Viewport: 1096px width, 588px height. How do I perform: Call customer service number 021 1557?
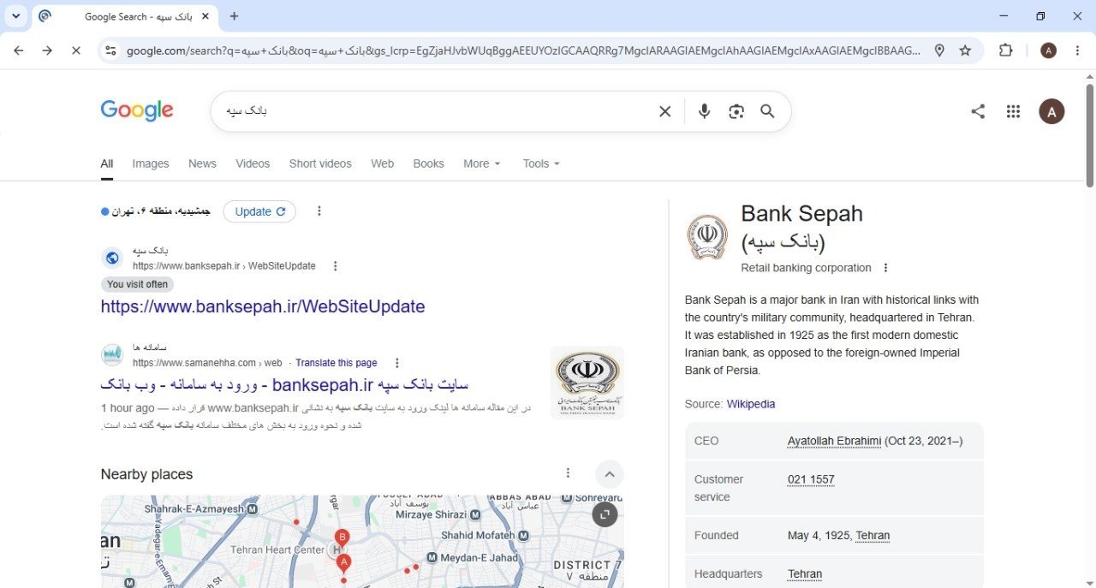(x=811, y=479)
